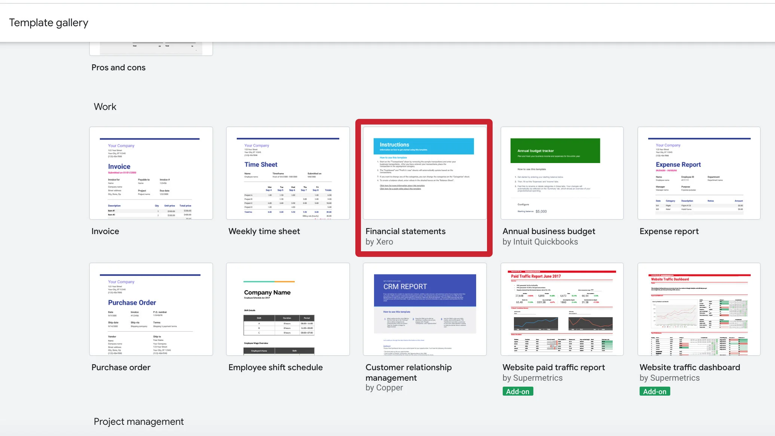Viewport: 775px width, 436px height.
Task: Select the Financial statements template thumbnail
Action: coord(425,173)
